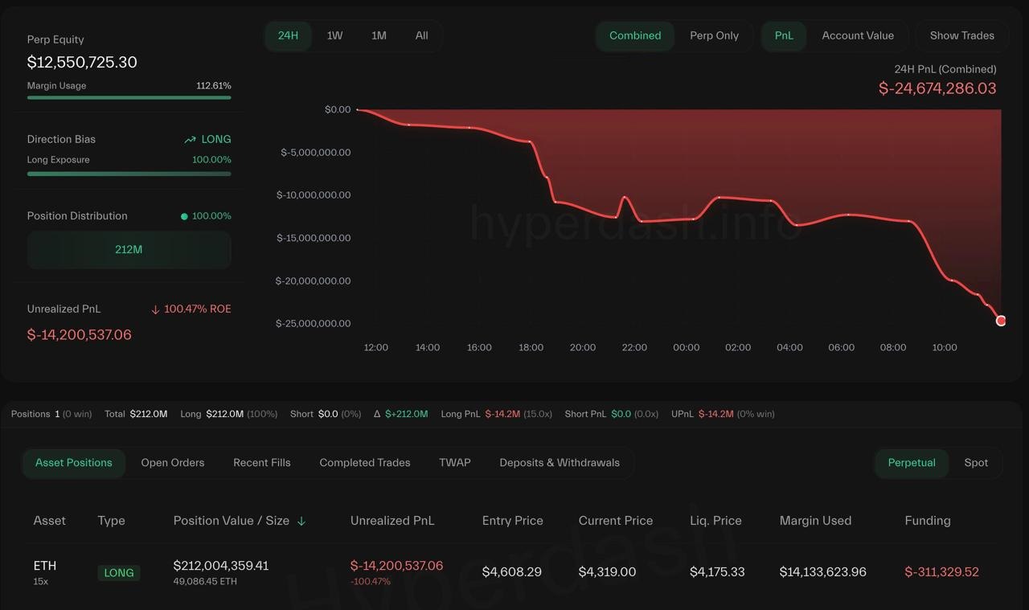This screenshot has height=610, width=1029.
Task: Click the funding value $-311,329.52
Action: [942, 572]
